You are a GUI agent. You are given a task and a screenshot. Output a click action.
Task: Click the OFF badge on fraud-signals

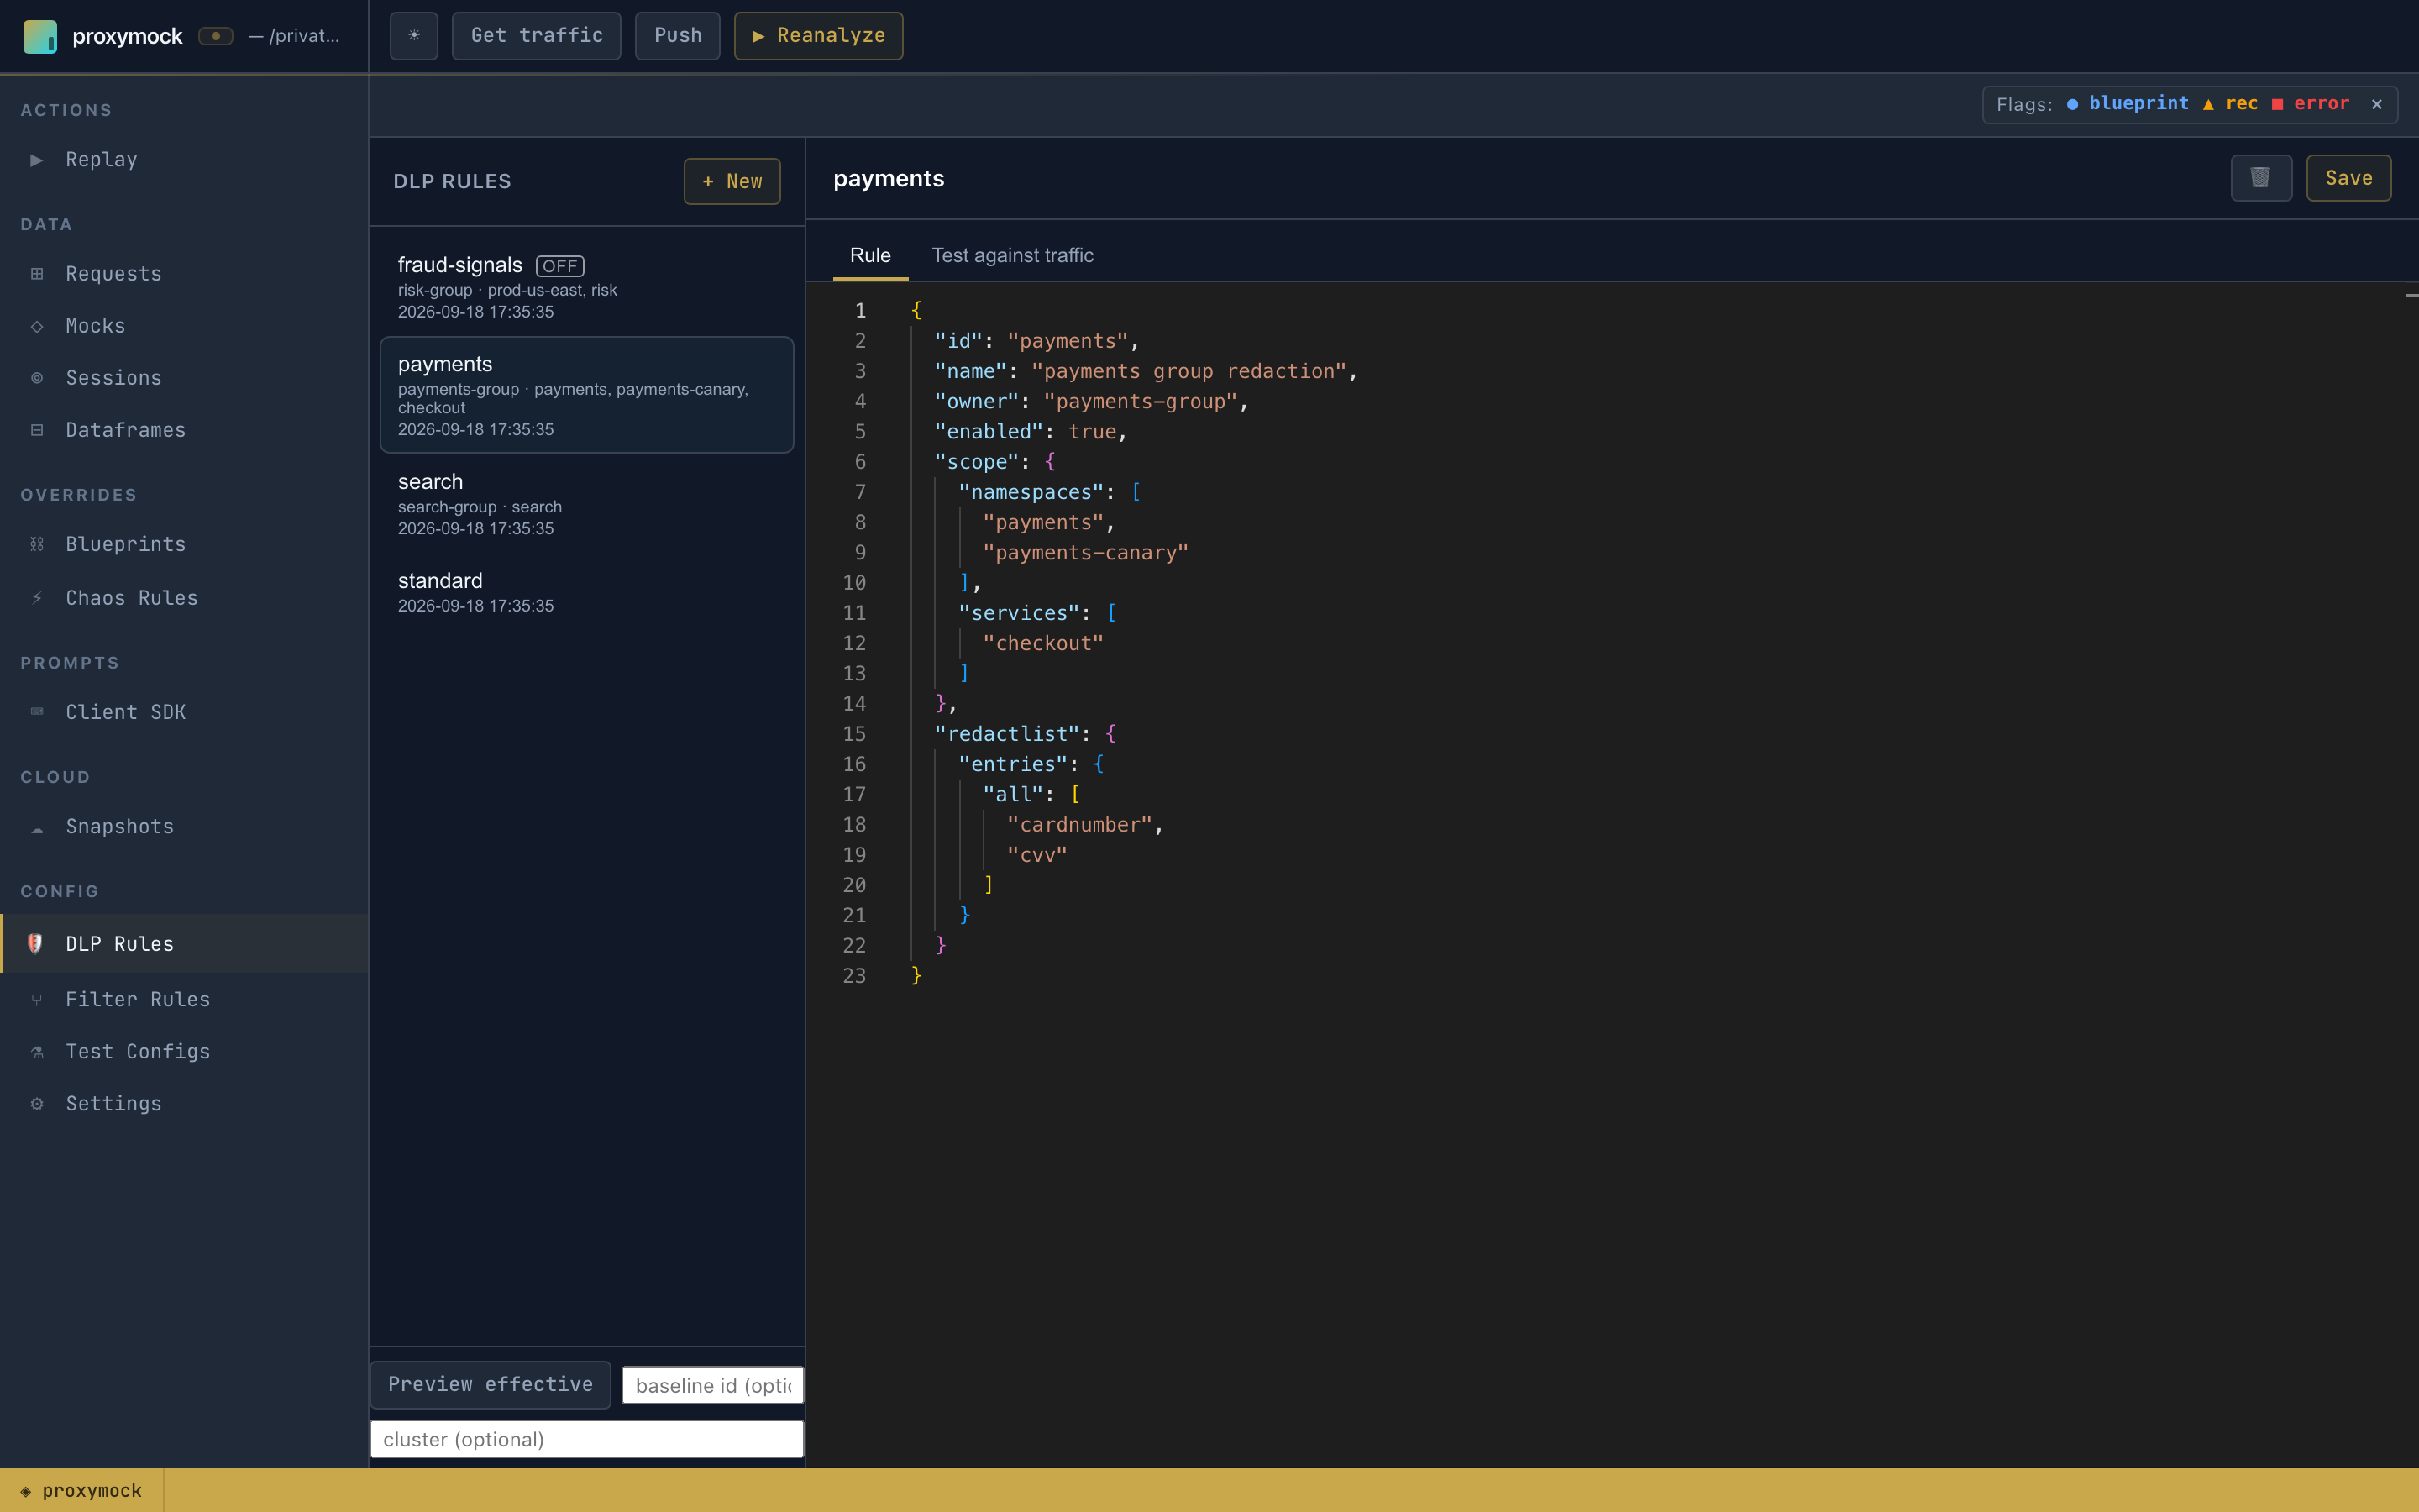point(559,266)
